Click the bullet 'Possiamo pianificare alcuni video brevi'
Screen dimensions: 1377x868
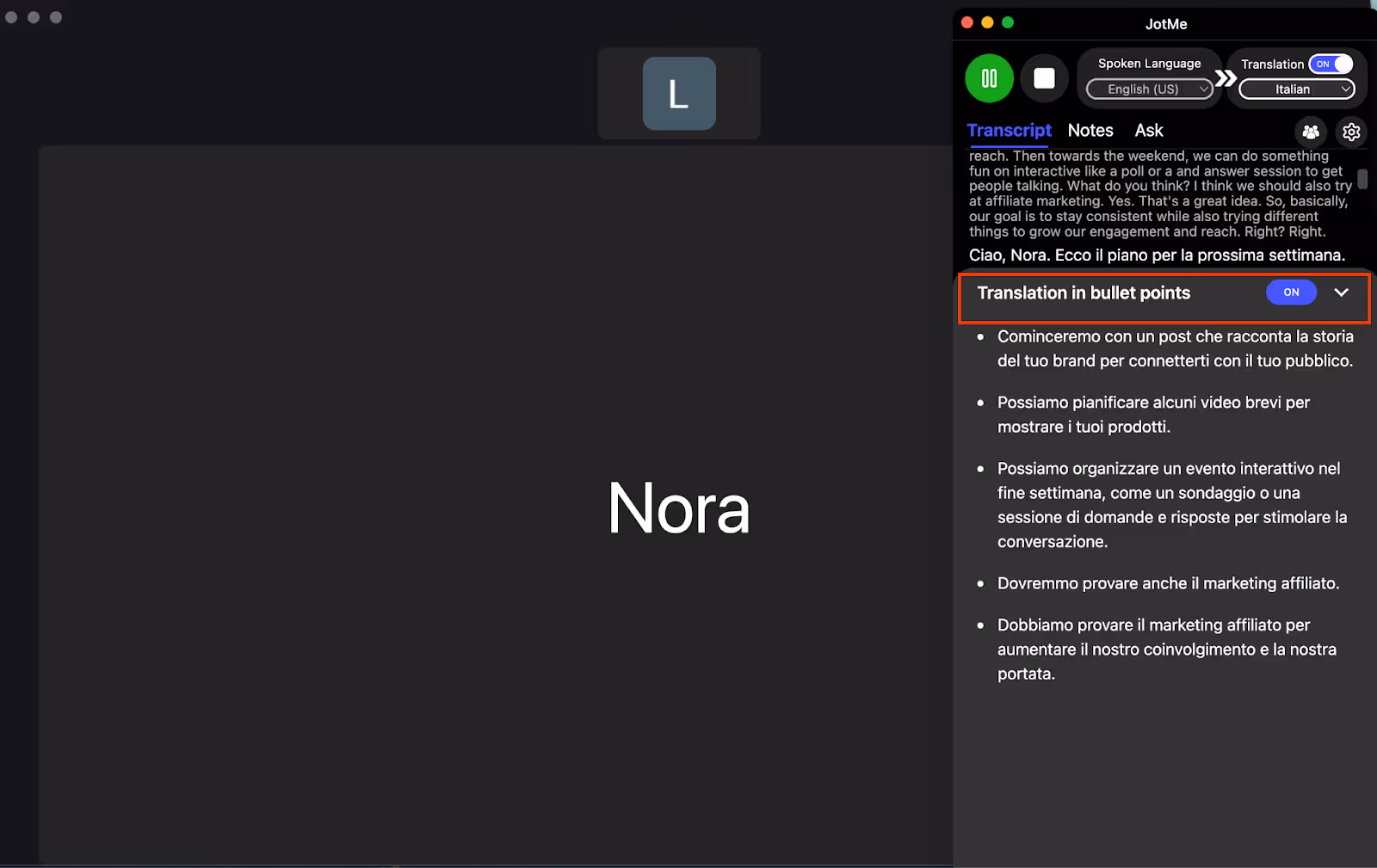(1153, 415)
